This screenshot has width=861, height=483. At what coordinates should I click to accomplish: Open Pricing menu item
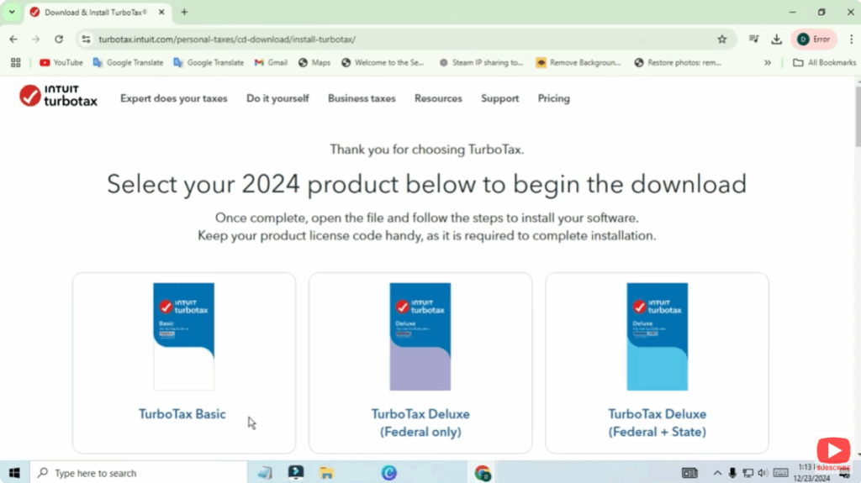553,98
